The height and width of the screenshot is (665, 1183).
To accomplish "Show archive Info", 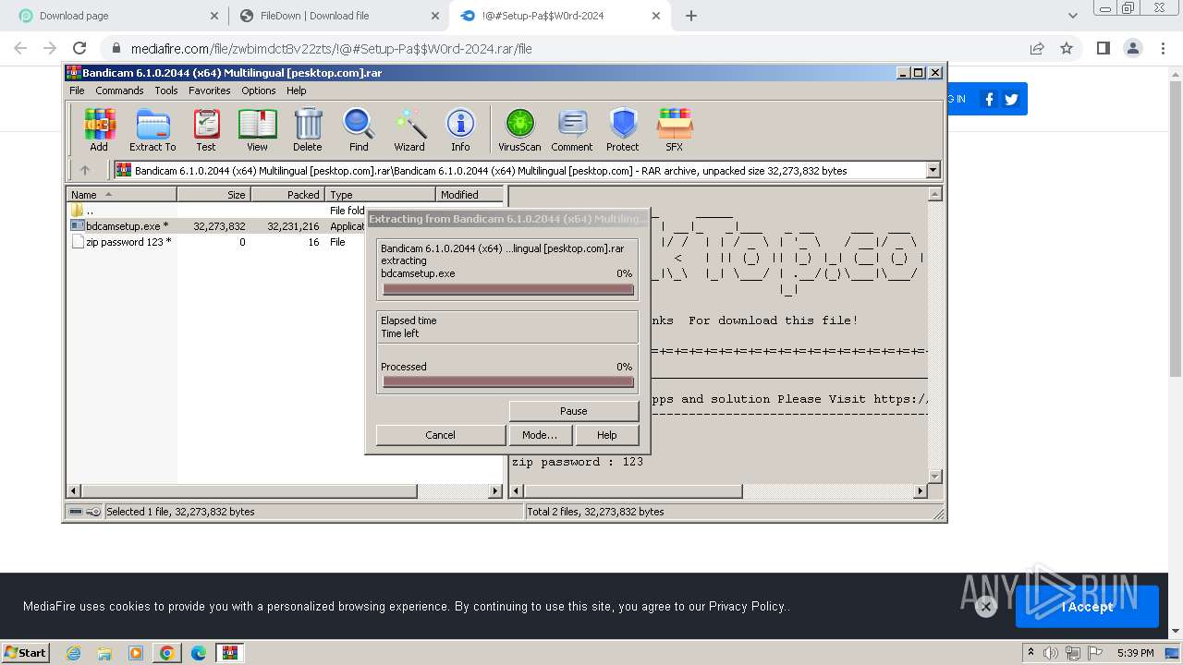I will pos(460,129).
